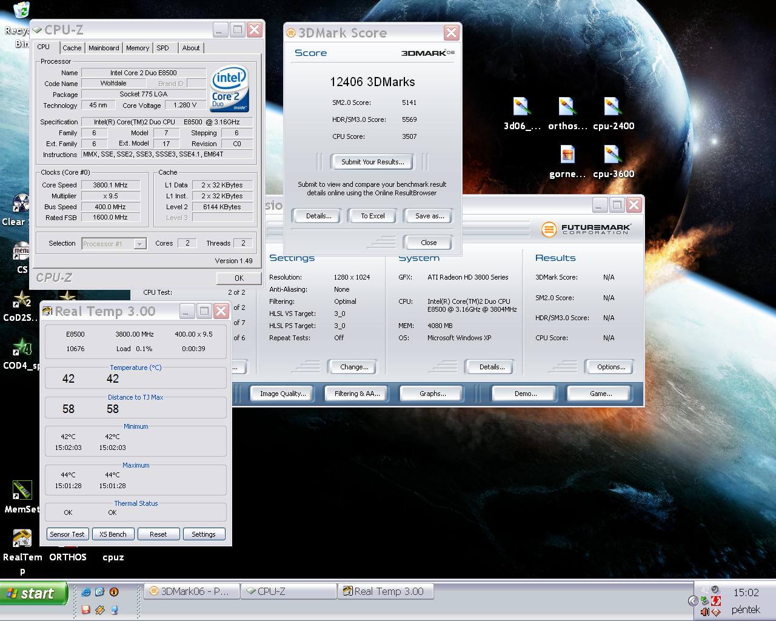
Task: Switch to the Mainboard tab in CPU-Z
Action: tap(104, 48)
